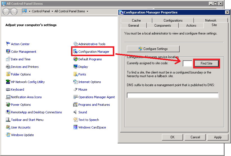Image resolution: width=231 pixels, height=156 pixels.
Task: Open the Programs and Features icon
Action: [76, 104]
